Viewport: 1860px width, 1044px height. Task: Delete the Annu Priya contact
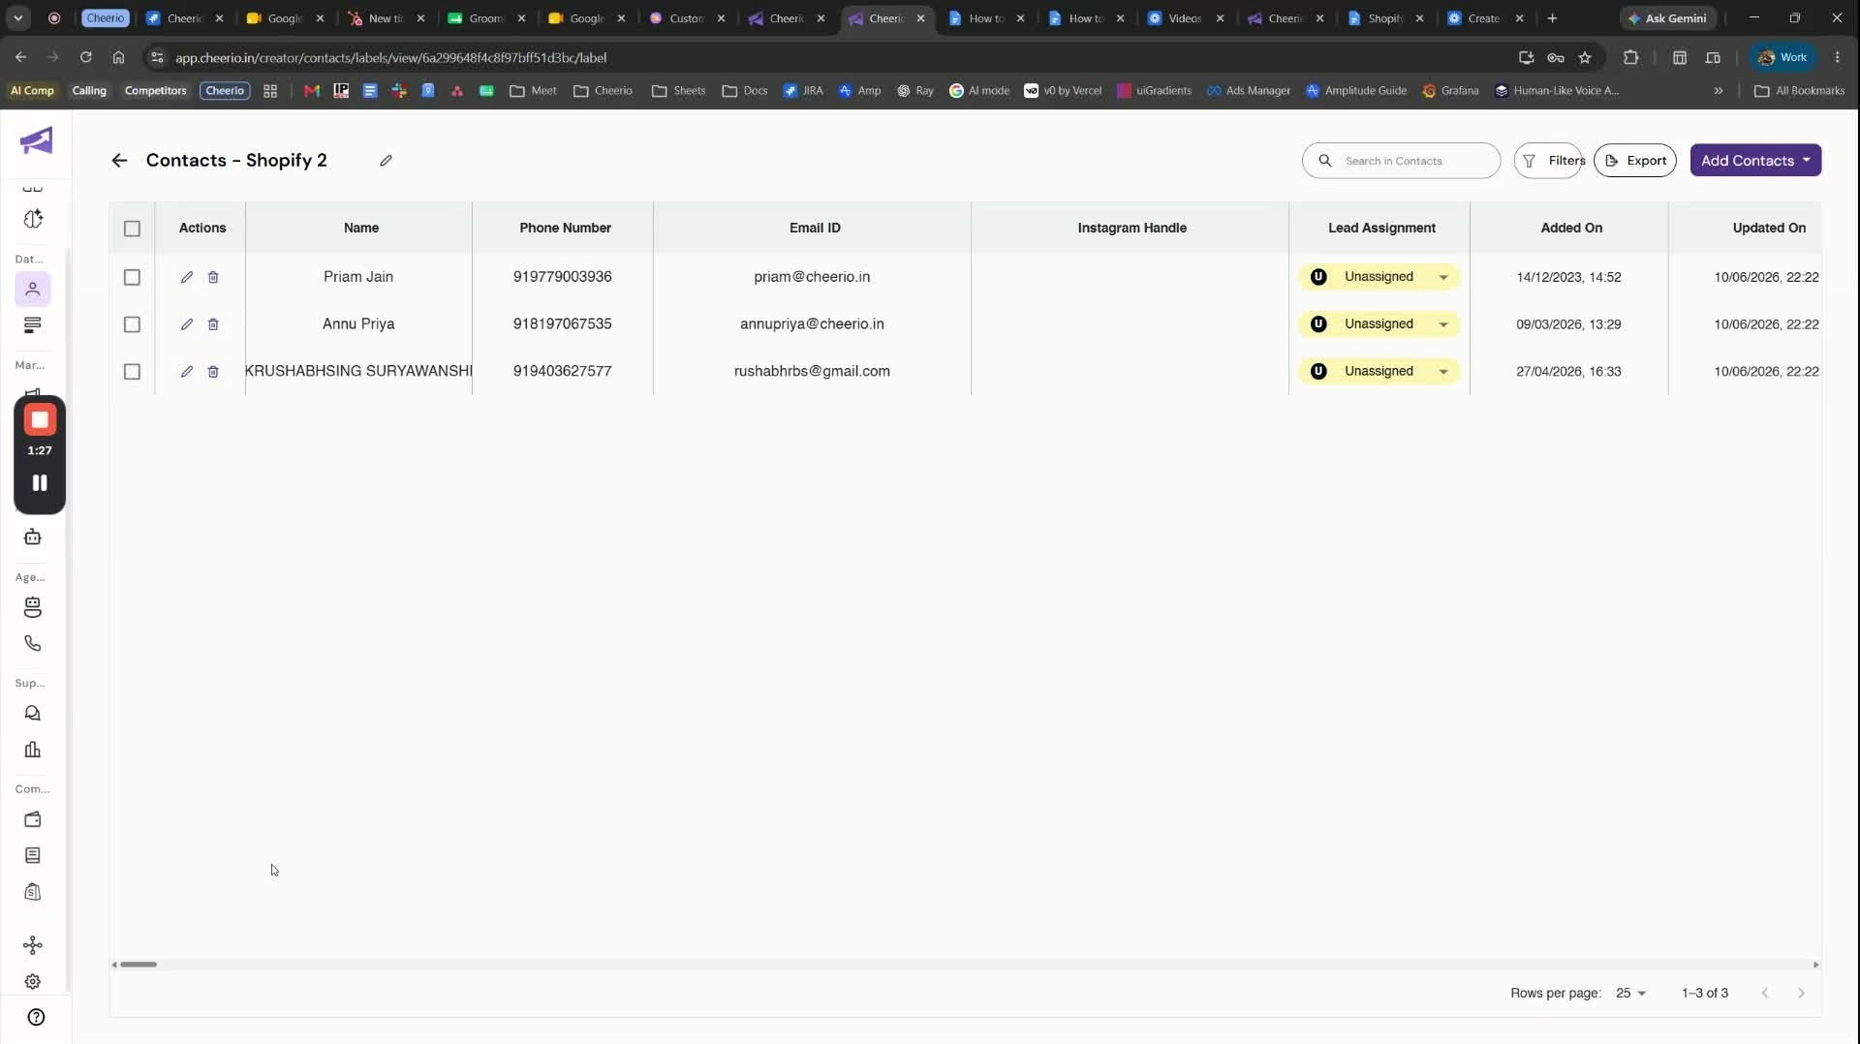coord(213,324)
